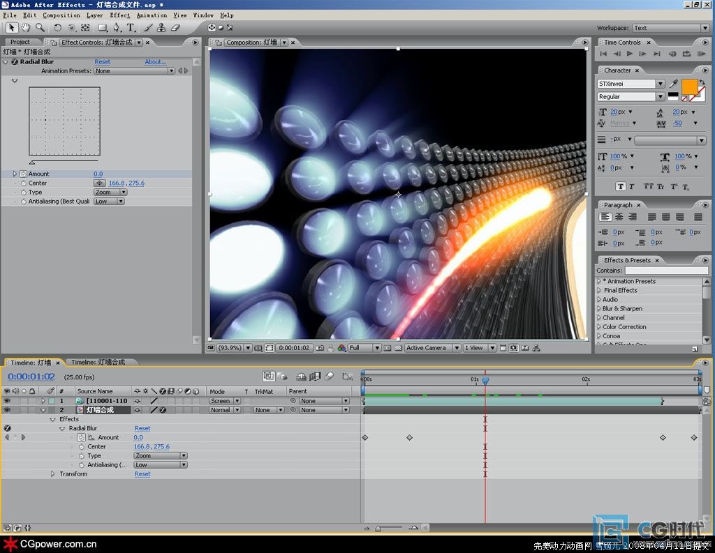Click the Center point picker crosshair button
The height and width of the screenshot is (553, 715).
coord(99,183)
